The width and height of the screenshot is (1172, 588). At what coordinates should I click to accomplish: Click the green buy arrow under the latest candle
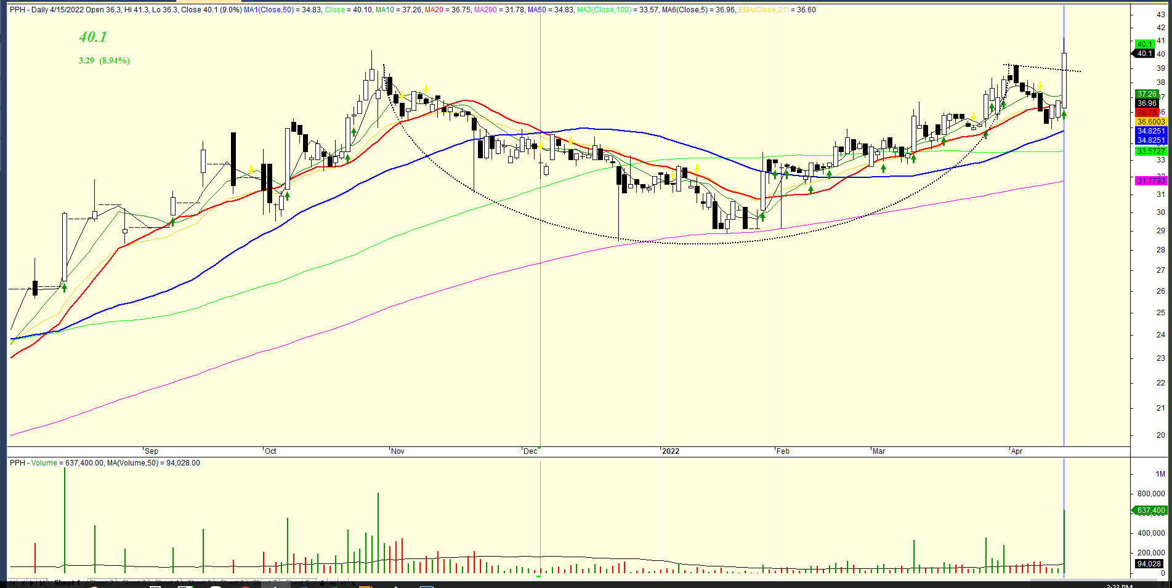pos(1064,115)
